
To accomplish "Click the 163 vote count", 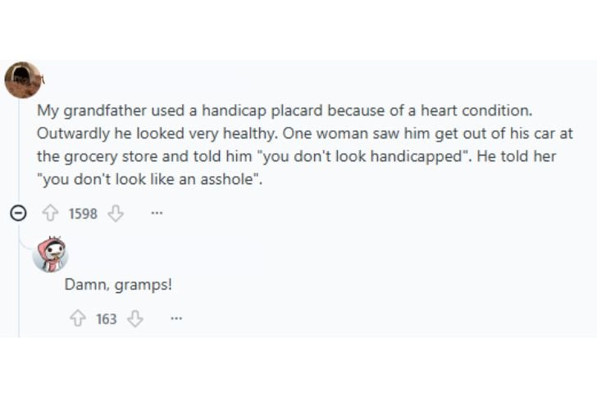I will click(107, 318).
